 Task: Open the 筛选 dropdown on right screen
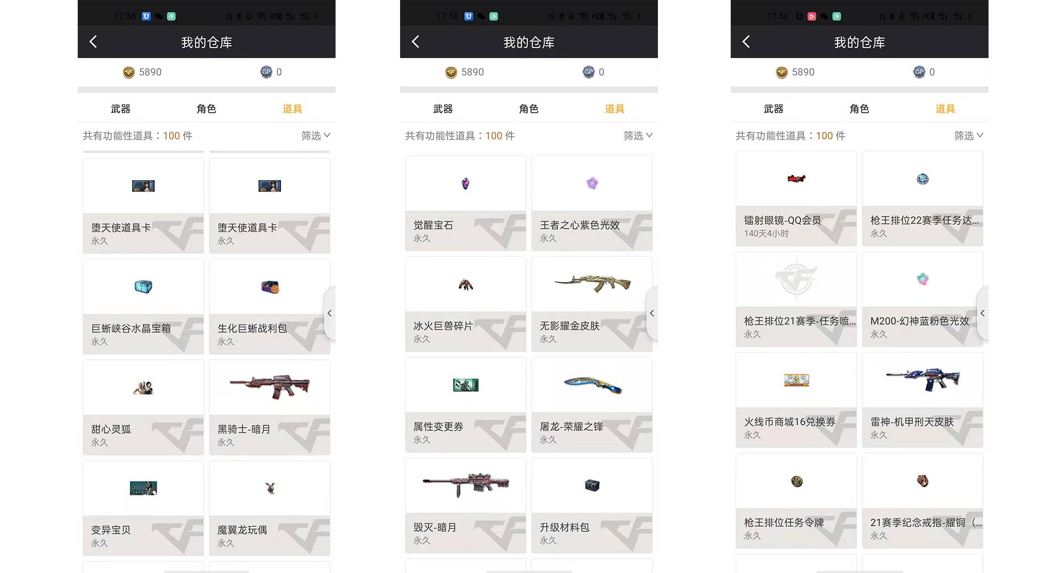969,136
